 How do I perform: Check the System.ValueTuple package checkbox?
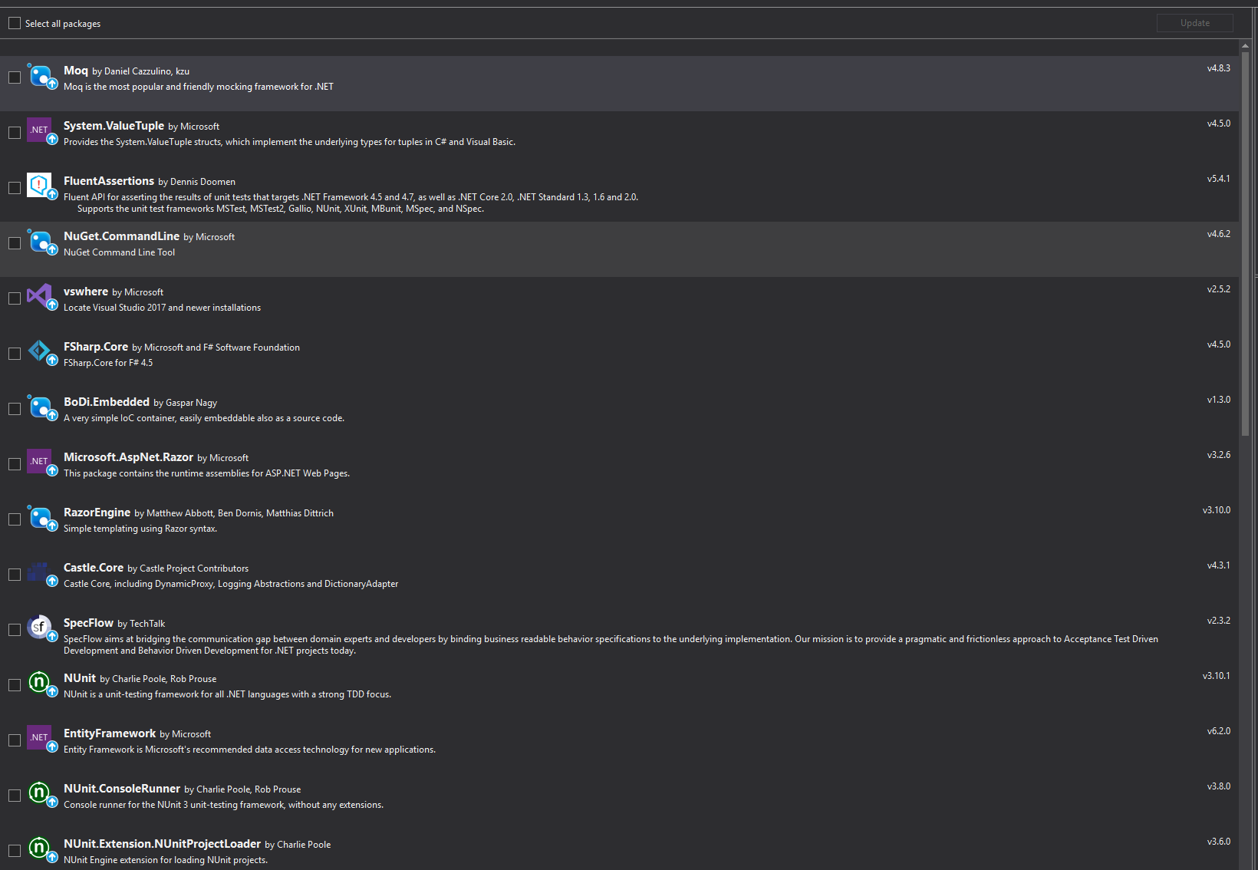[15, 133]
